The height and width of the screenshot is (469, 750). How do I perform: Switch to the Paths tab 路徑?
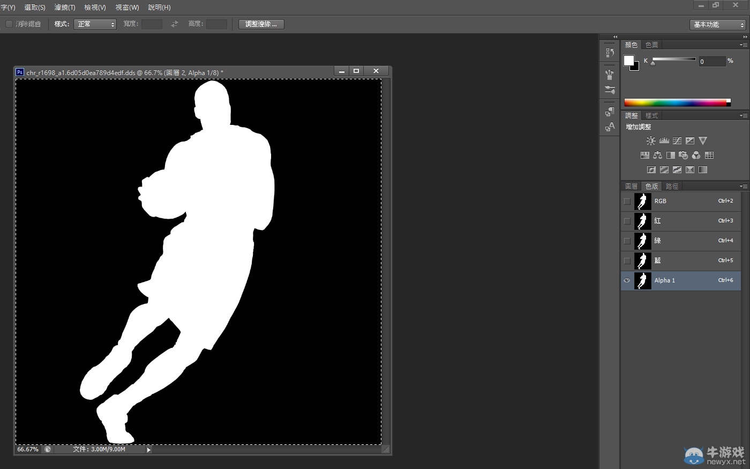point(672,187)
